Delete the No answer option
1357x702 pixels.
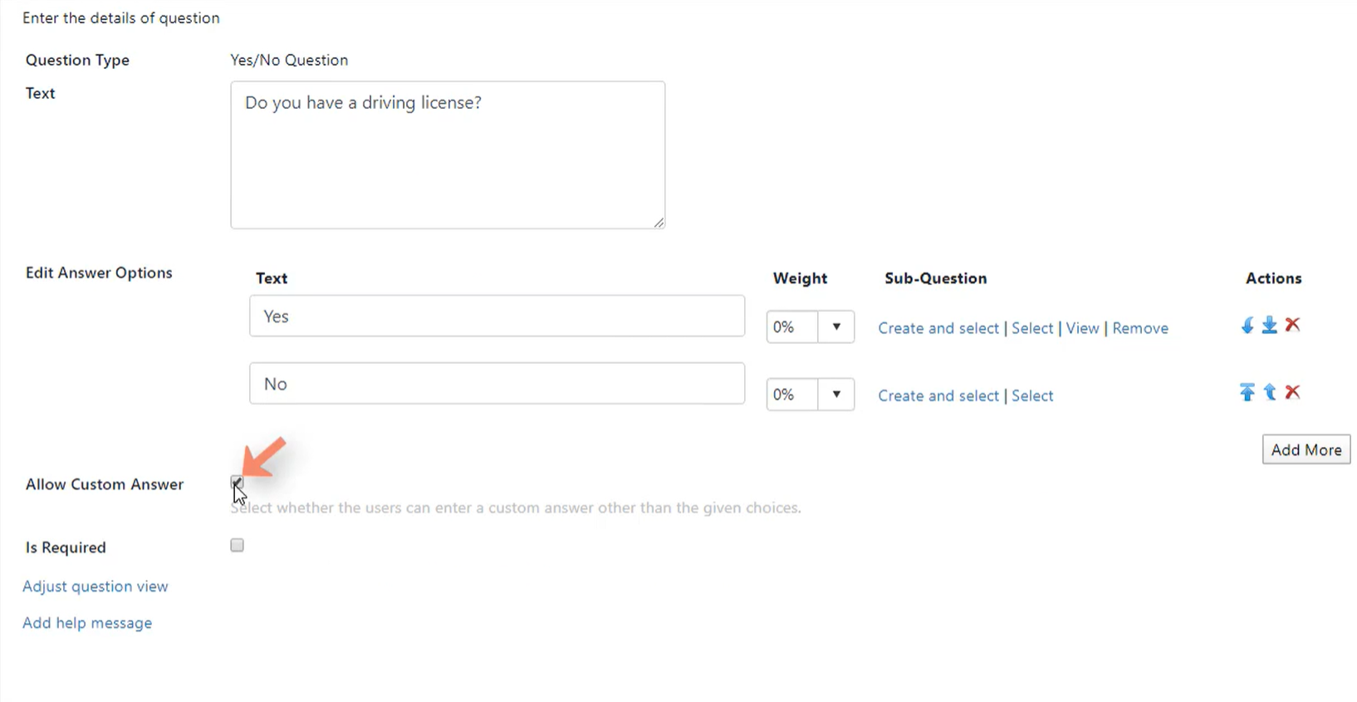pyautogui.click(x=1292, y=392)
